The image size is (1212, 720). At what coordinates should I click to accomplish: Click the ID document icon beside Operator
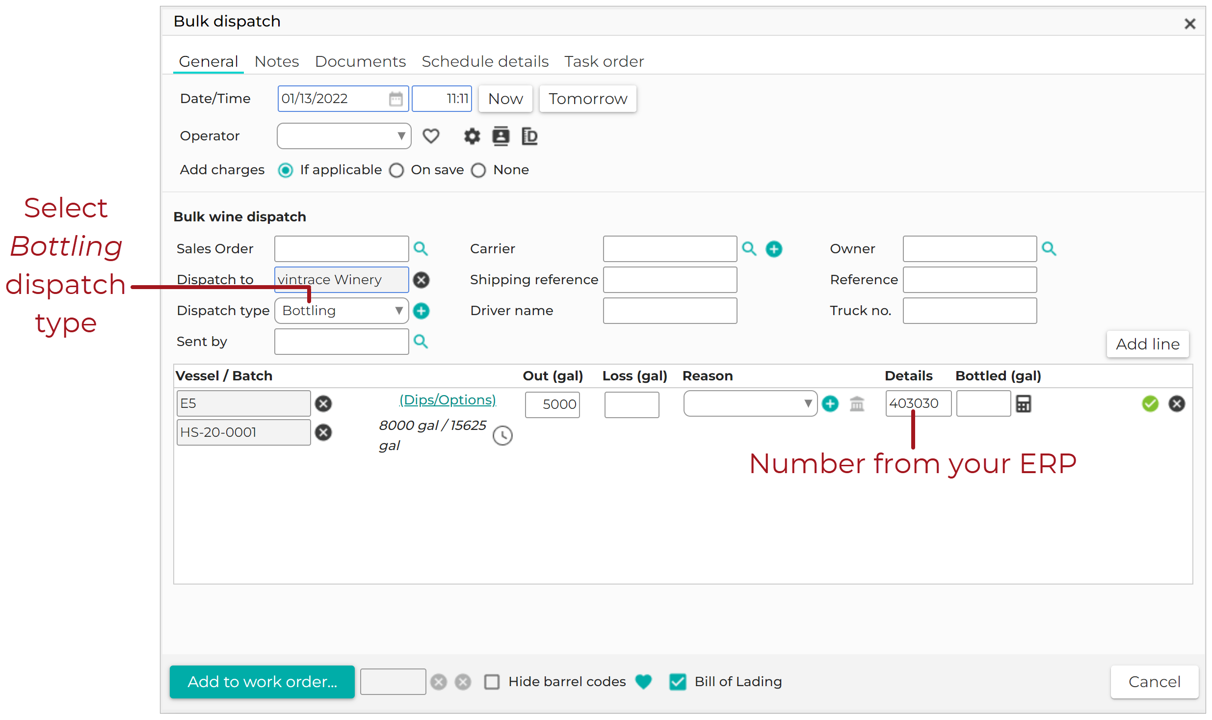click(529, 136)
